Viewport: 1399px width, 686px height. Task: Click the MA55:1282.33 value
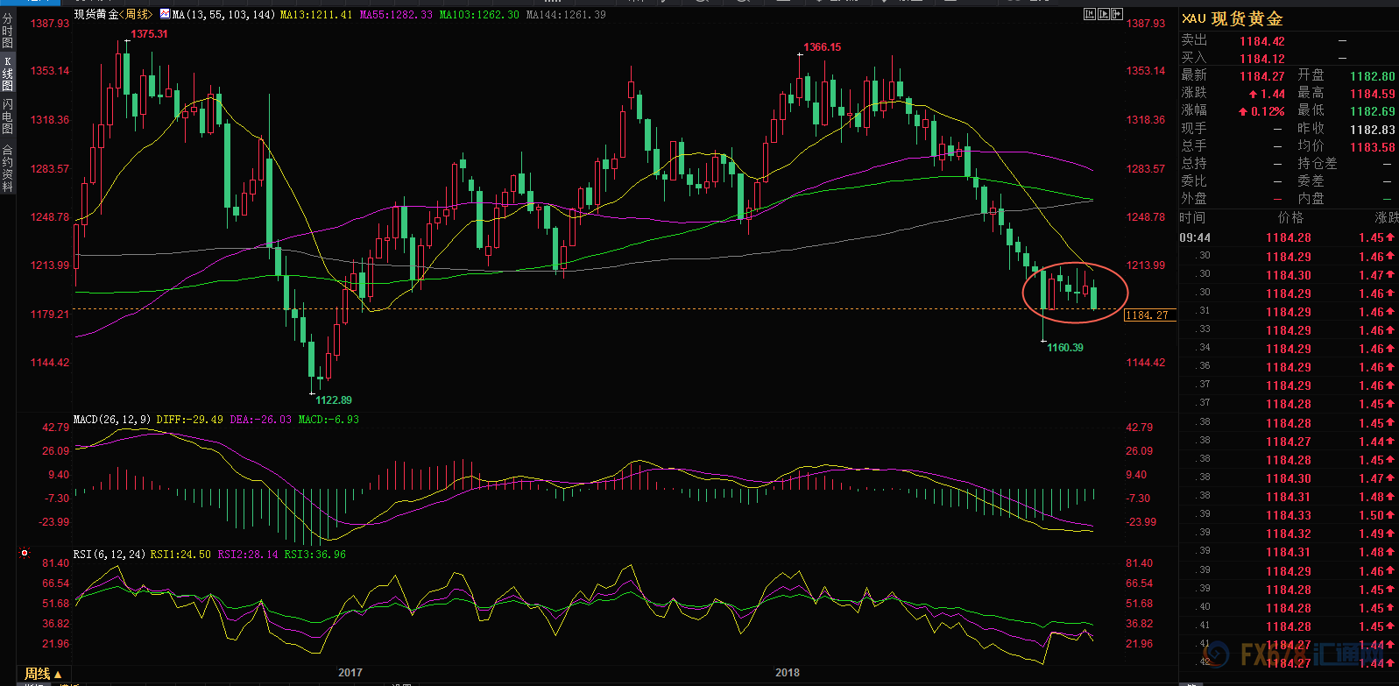(x=396, y=15)
